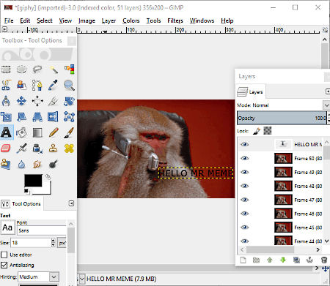Open the Filters menu

point(175,20)
